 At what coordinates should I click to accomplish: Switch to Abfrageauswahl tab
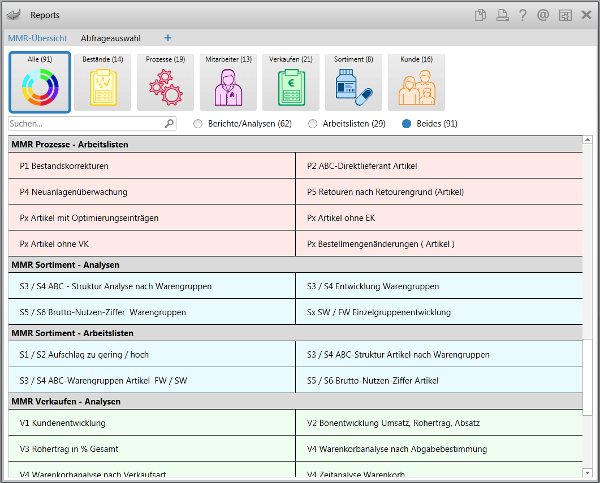tap(111, 38)
